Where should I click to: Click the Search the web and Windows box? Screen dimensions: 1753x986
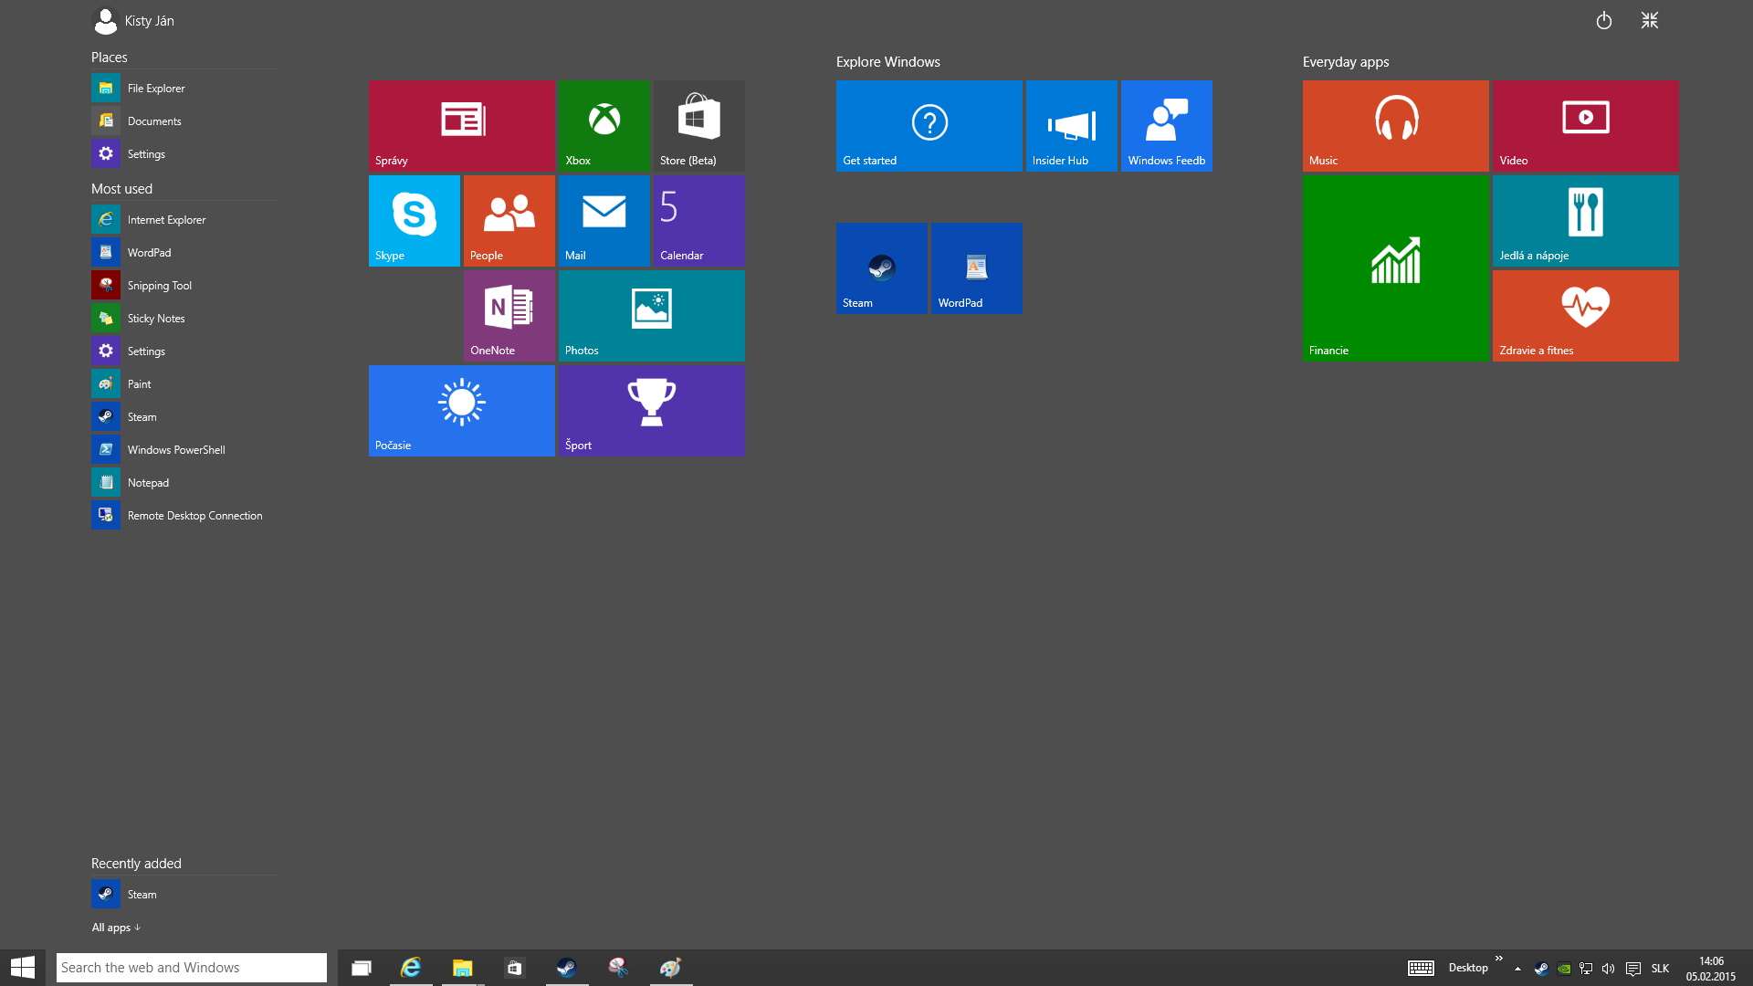[x=192, y=968]
